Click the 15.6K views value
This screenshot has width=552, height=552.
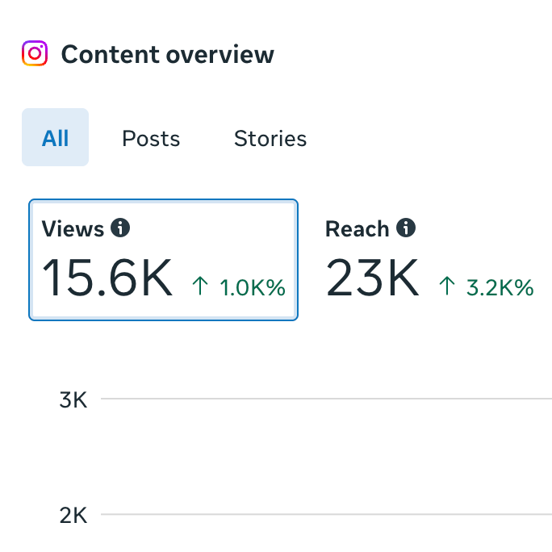click(107, 278)
